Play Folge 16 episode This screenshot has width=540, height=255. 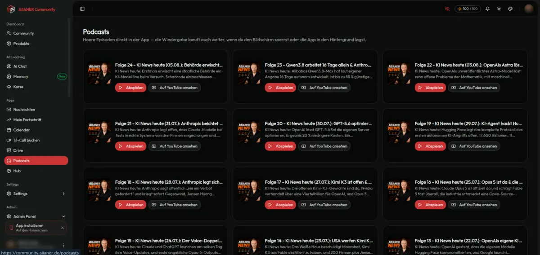point(430,205)
